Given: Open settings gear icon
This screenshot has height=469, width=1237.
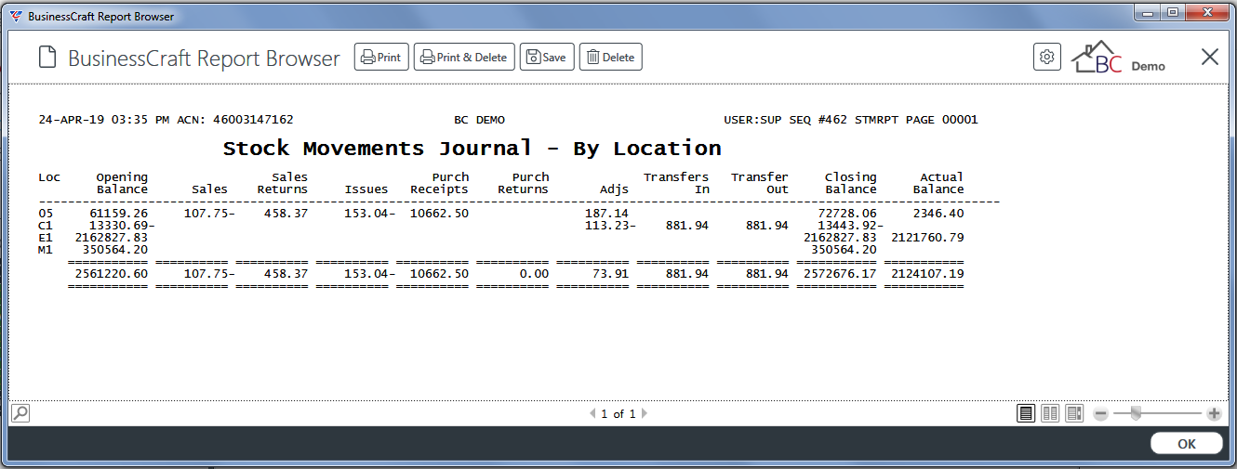Looking at the screenshot, I should pyautogui.click(x=1047, y=57).
